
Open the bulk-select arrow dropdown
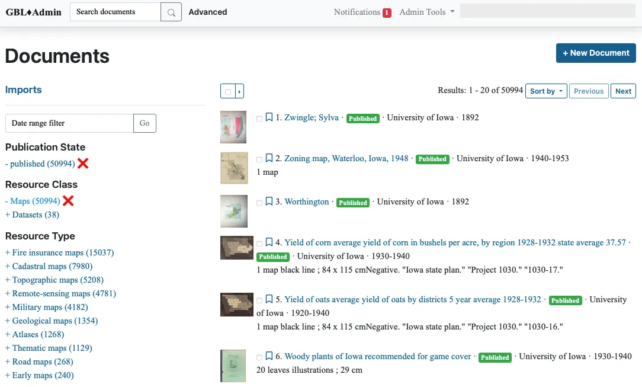click(x=240, y=91)
